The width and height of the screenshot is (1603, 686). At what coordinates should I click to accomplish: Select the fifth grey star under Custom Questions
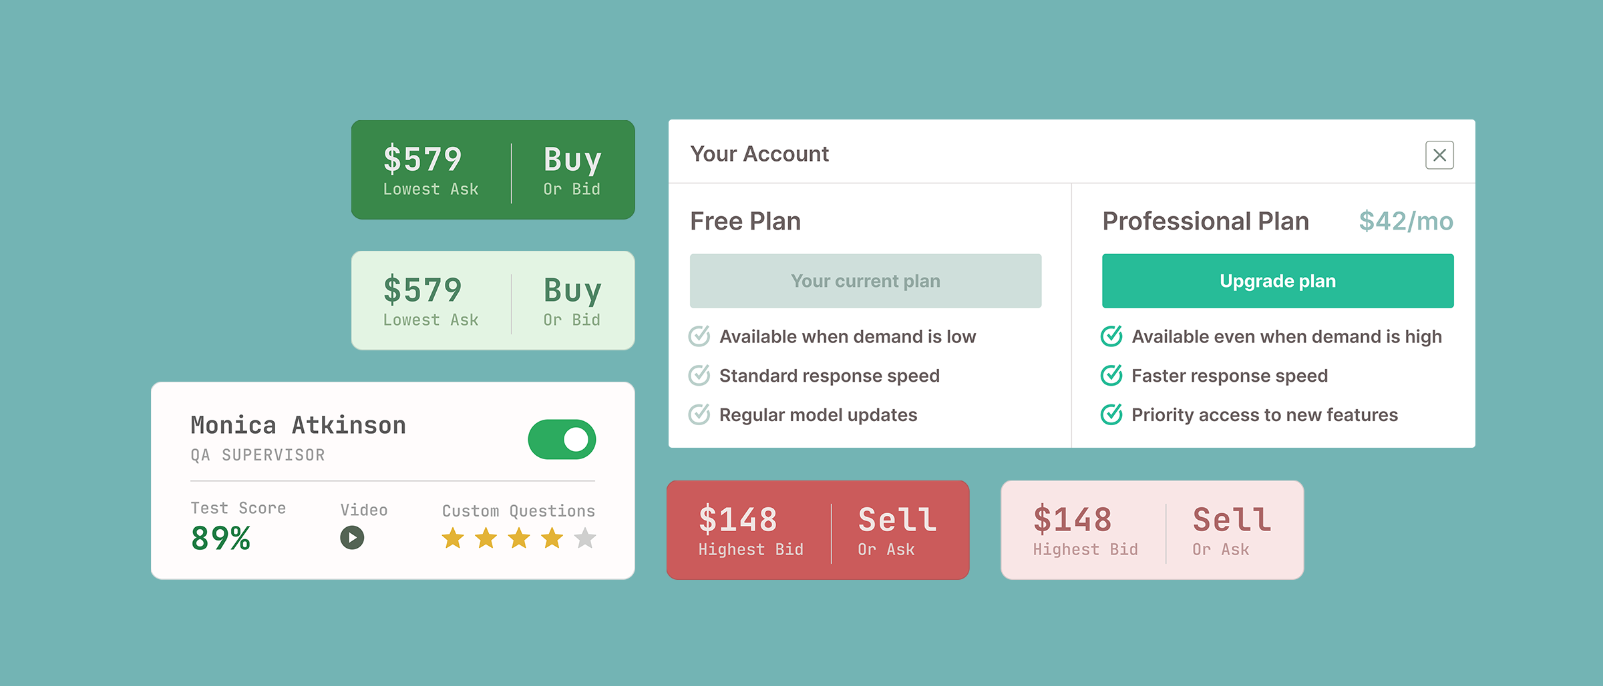click(x=584, y=537)
